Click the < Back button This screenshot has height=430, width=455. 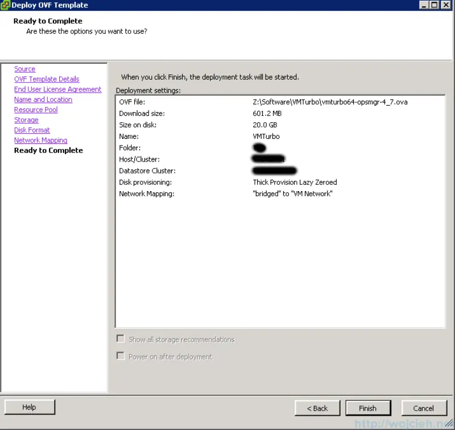[x=317, y=408]
